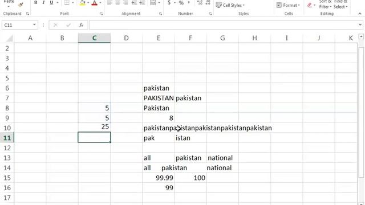Click the Select All corner triangle

[x=9, y=38]
